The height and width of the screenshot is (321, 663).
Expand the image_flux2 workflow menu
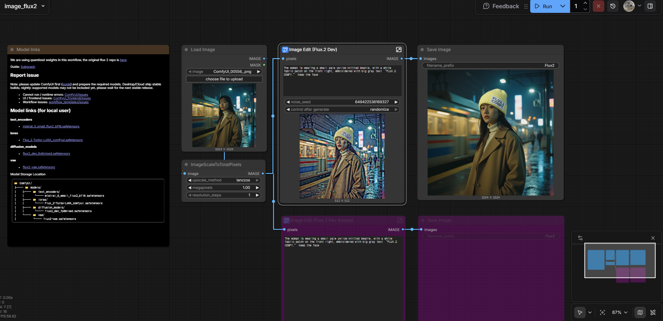point(43,6)
